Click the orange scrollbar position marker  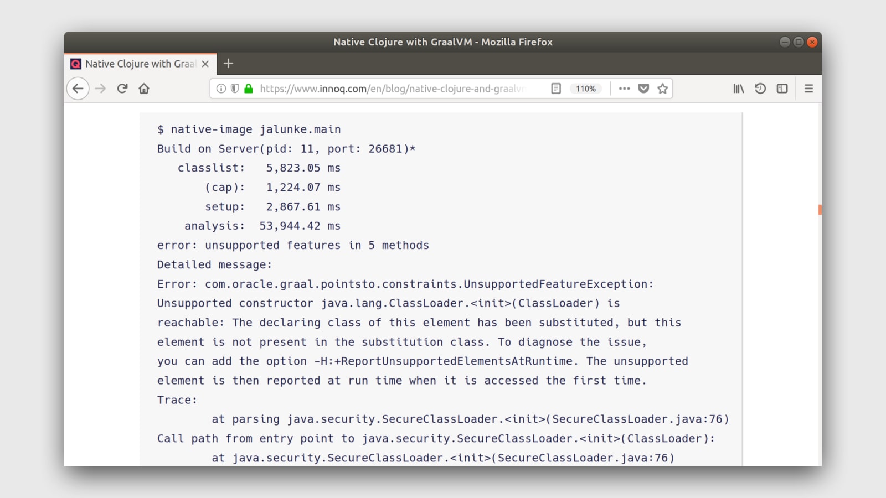[x=820, y=210]
